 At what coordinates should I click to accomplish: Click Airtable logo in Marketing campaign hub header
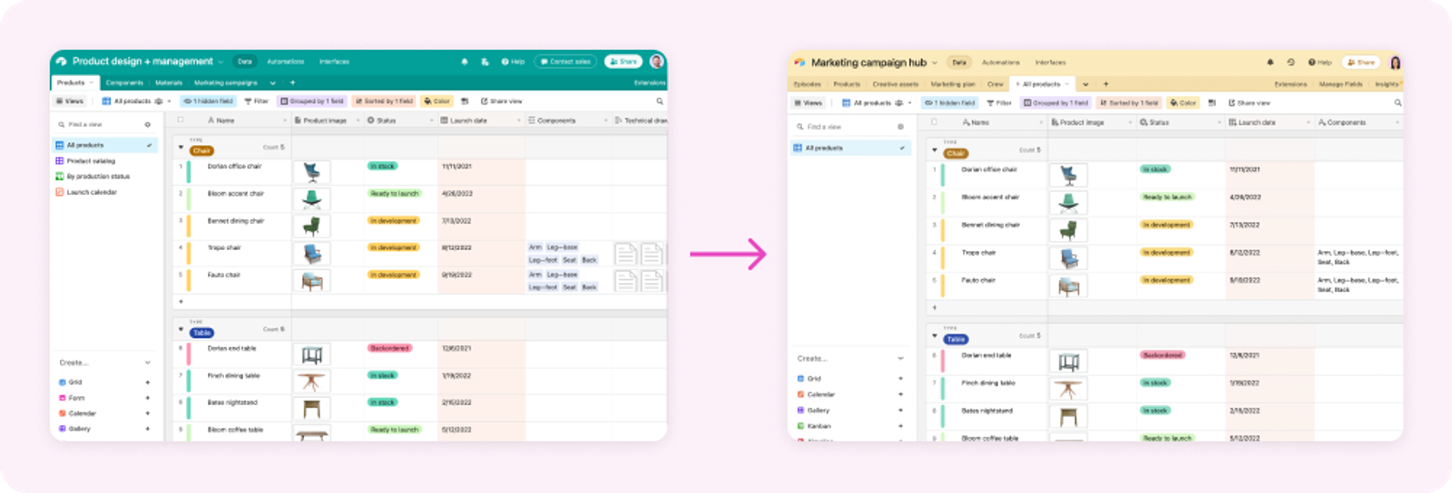[x=800, y=63]
